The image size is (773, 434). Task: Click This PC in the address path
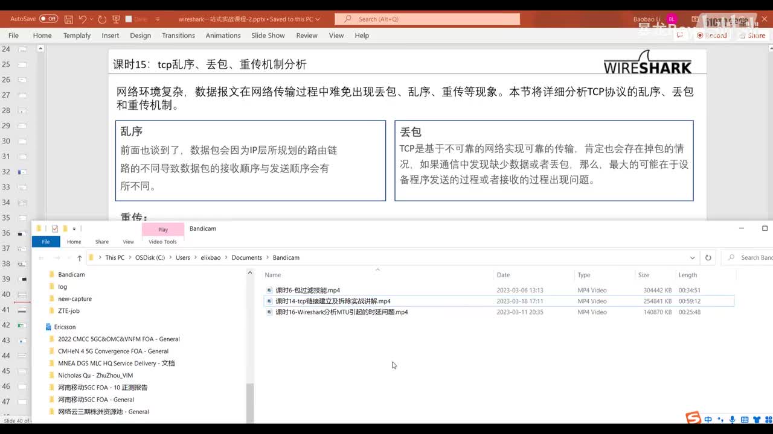click(x=115, y=257)
